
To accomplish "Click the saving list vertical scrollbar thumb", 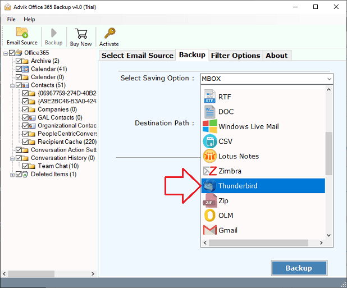I will pos(329,153).
